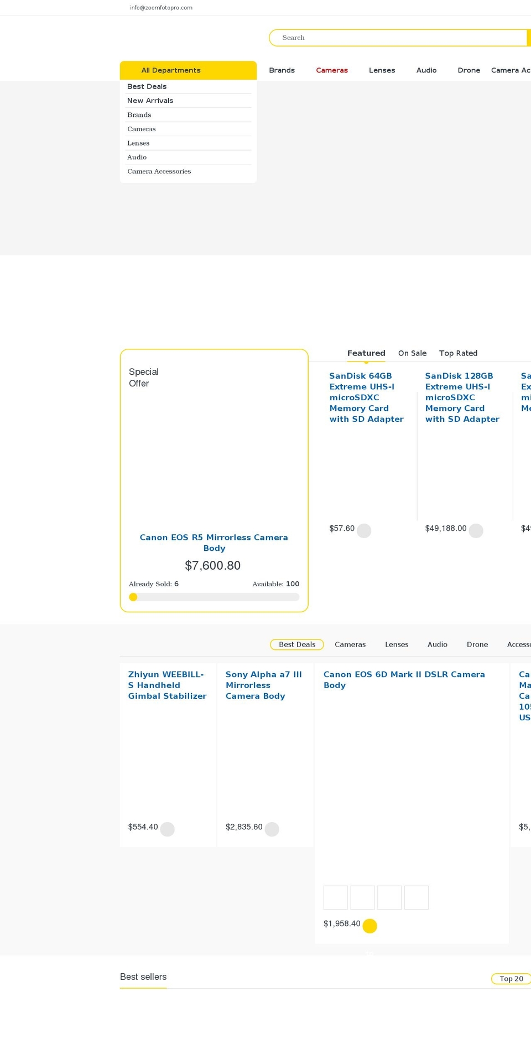
Task: Open the All Departments menu
Action: click(188, 70)
